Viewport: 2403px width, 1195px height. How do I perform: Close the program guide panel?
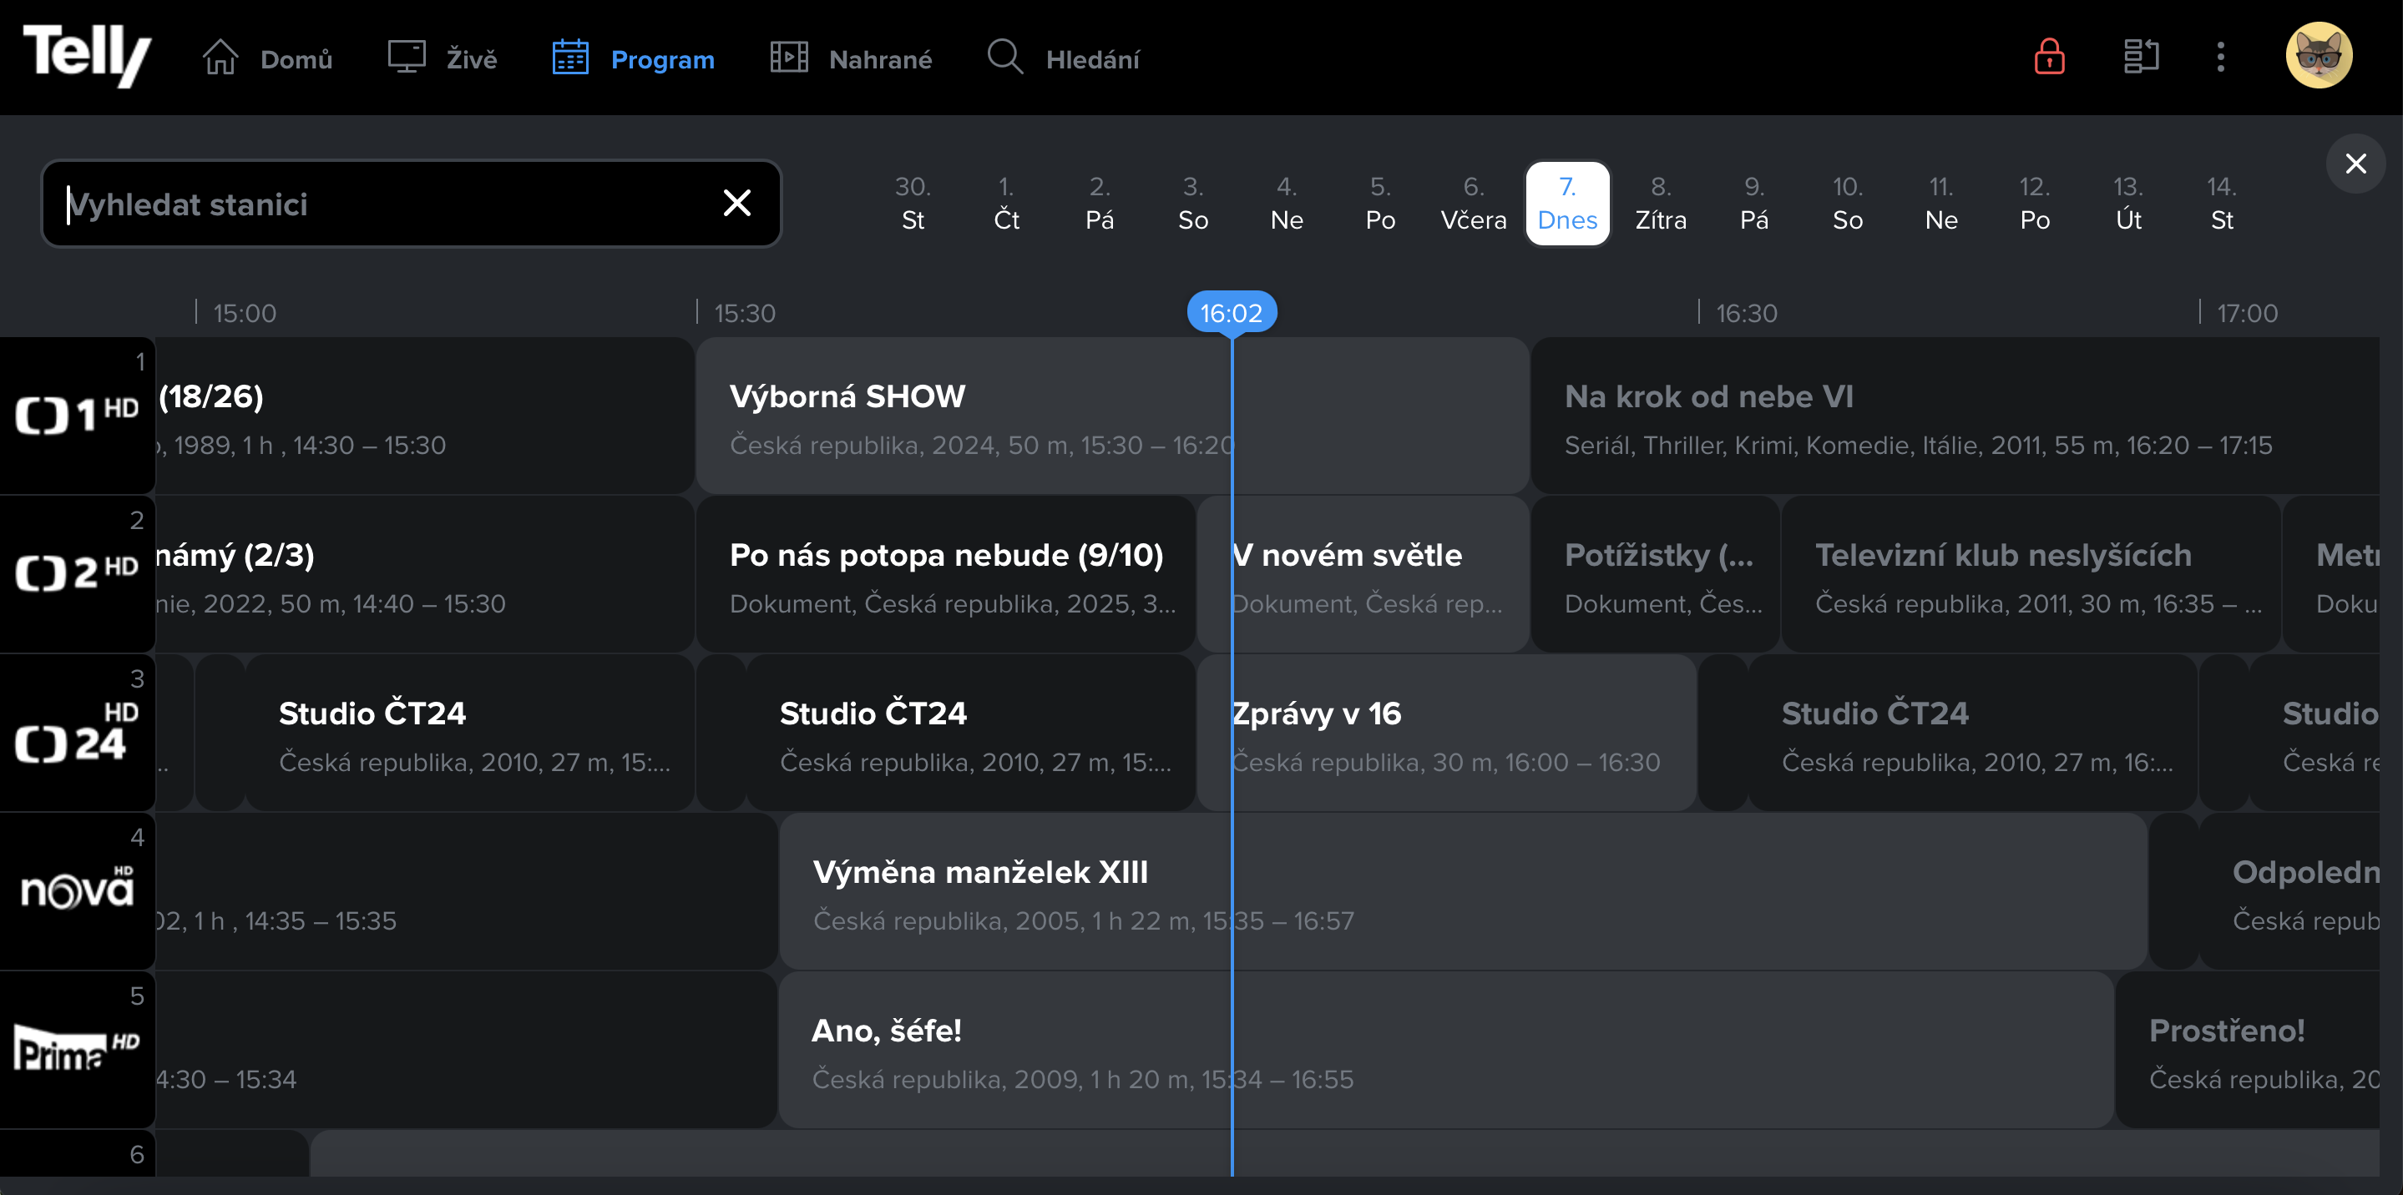pyautogui.click(x=2355, y=164)
